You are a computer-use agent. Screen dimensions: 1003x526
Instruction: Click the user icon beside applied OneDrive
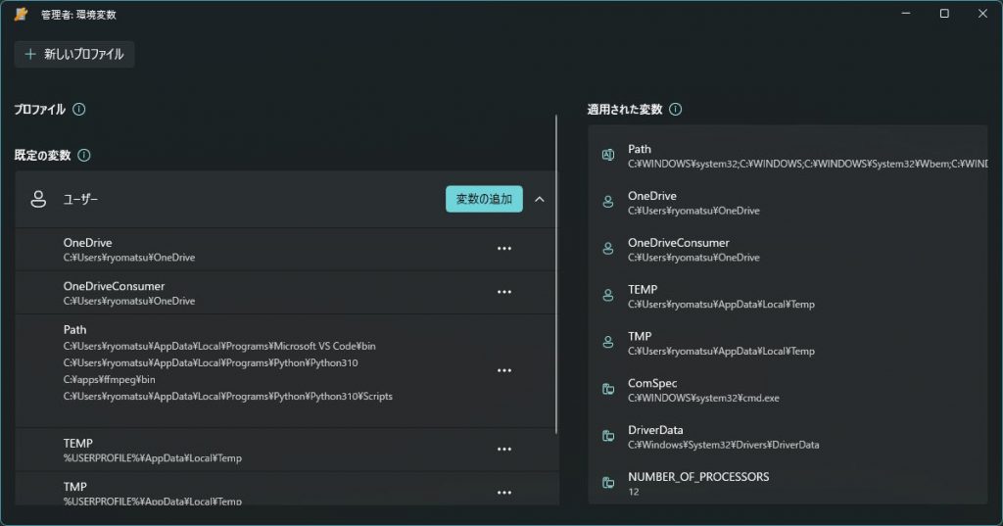607,202
